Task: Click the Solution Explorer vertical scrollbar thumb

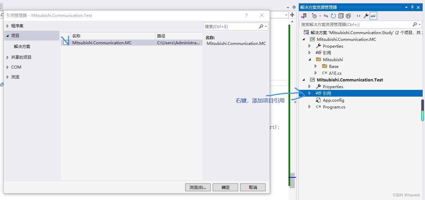Action: [x=422, y=110]
